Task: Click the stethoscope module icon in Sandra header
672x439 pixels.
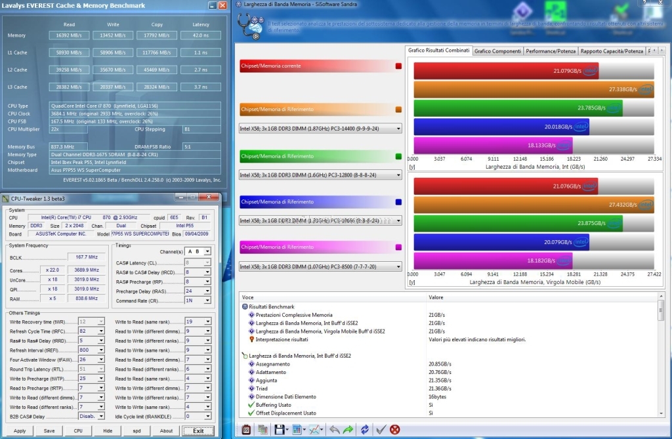Action: 250,26
